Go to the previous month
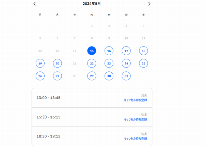205x146 pixels. click(x=35, y=4)
